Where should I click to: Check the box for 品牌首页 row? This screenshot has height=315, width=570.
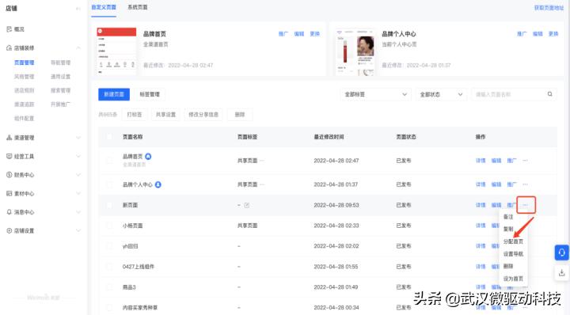[x=109, y=161]
